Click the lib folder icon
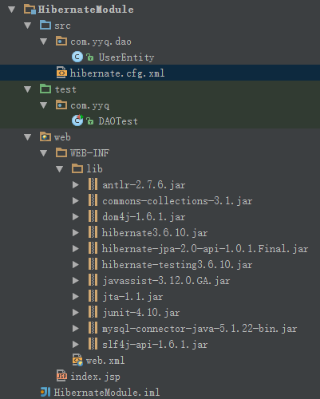 (x=77, y=169)
